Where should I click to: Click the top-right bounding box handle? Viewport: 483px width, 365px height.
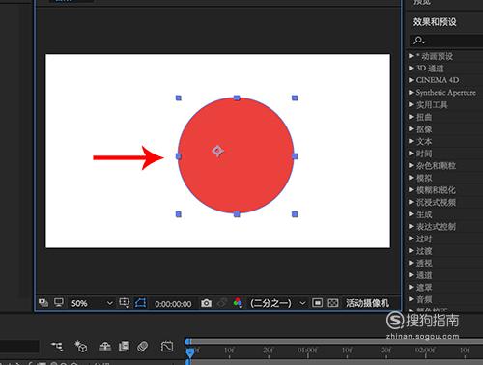(x=295, y=98)
